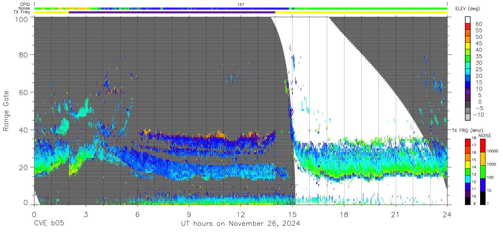
Task: Click the '12' hour tick on the UT axis
Action: [x=240, y=214]
